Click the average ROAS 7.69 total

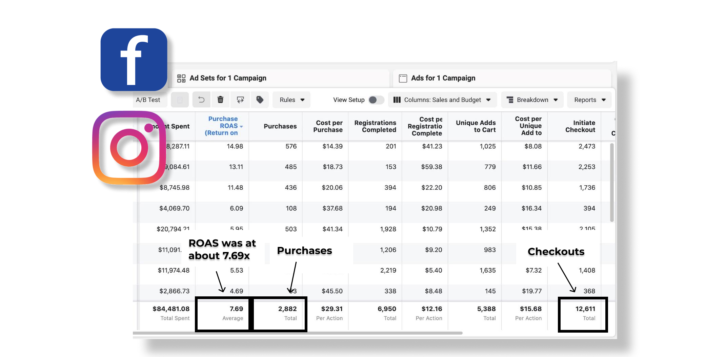point(236,309)
